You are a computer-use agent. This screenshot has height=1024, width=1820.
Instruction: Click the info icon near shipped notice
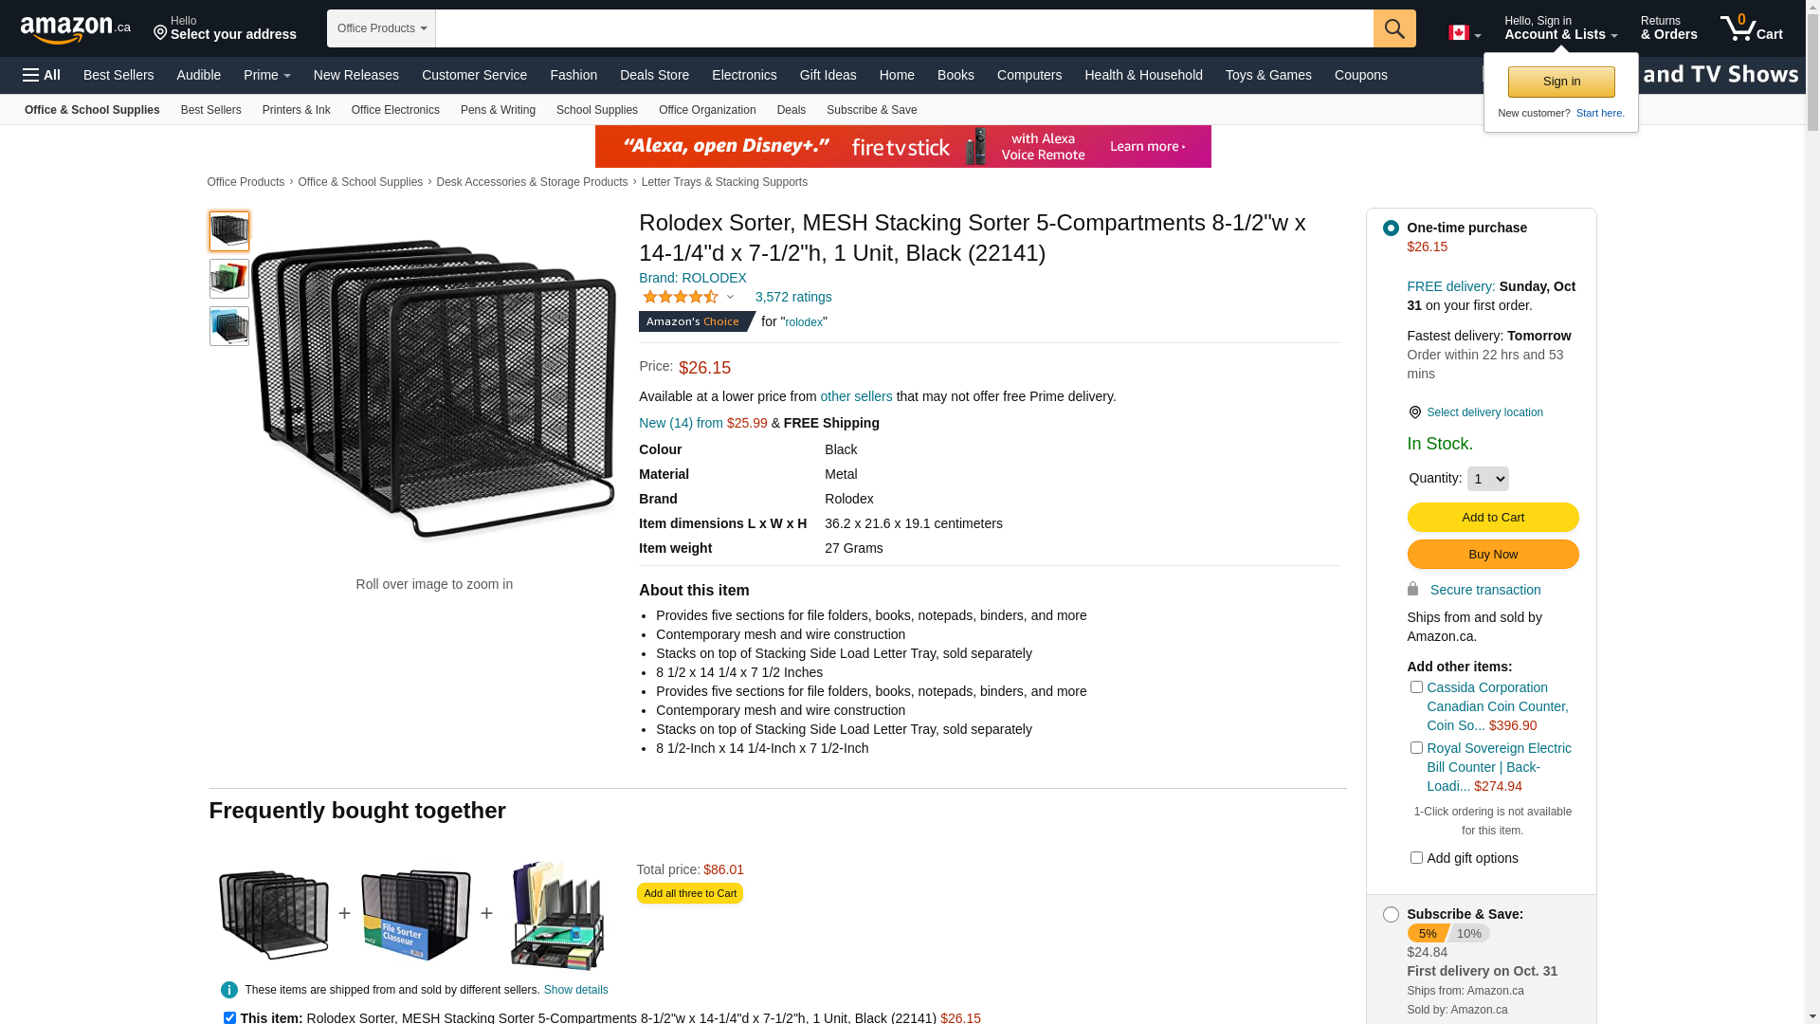[229, 990]
